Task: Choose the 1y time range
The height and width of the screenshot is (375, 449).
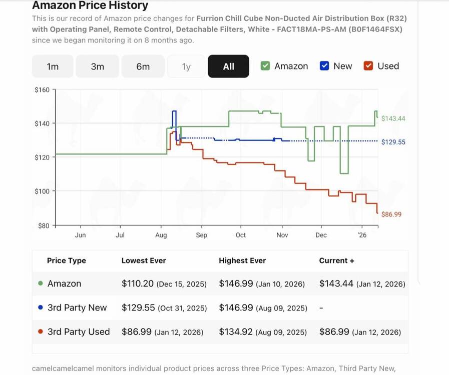Action: 186,66
